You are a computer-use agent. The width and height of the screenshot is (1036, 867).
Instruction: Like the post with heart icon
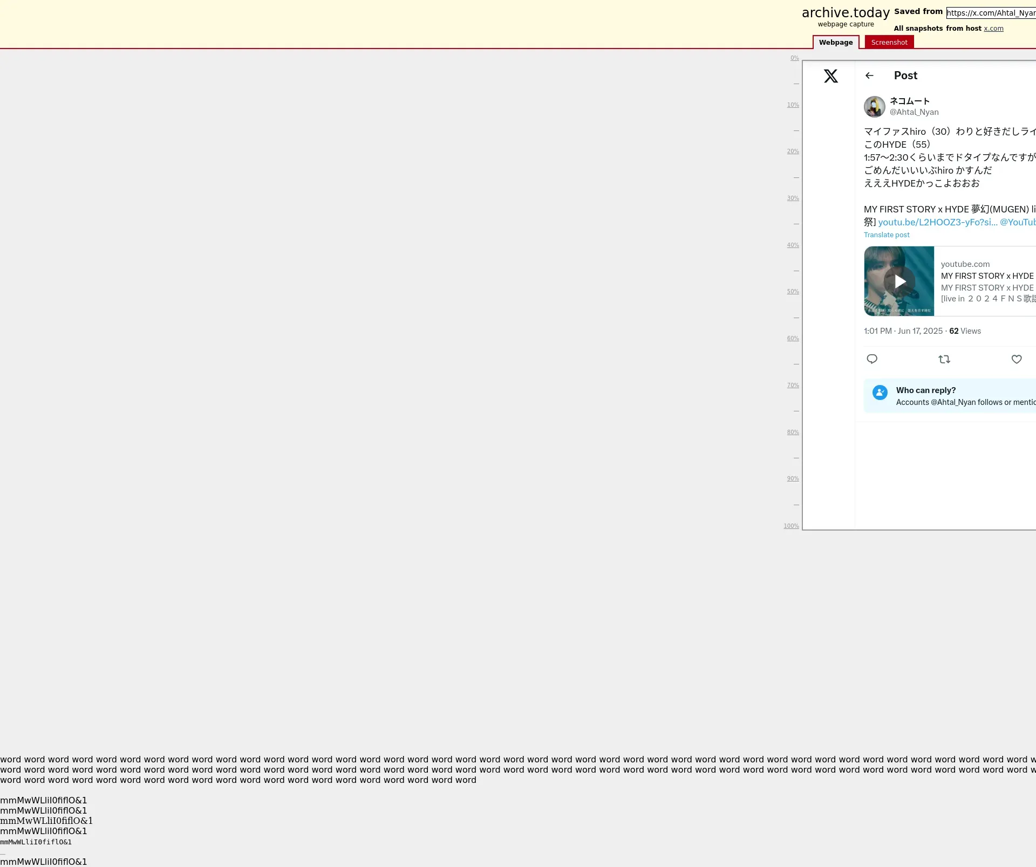point(1017,359)
